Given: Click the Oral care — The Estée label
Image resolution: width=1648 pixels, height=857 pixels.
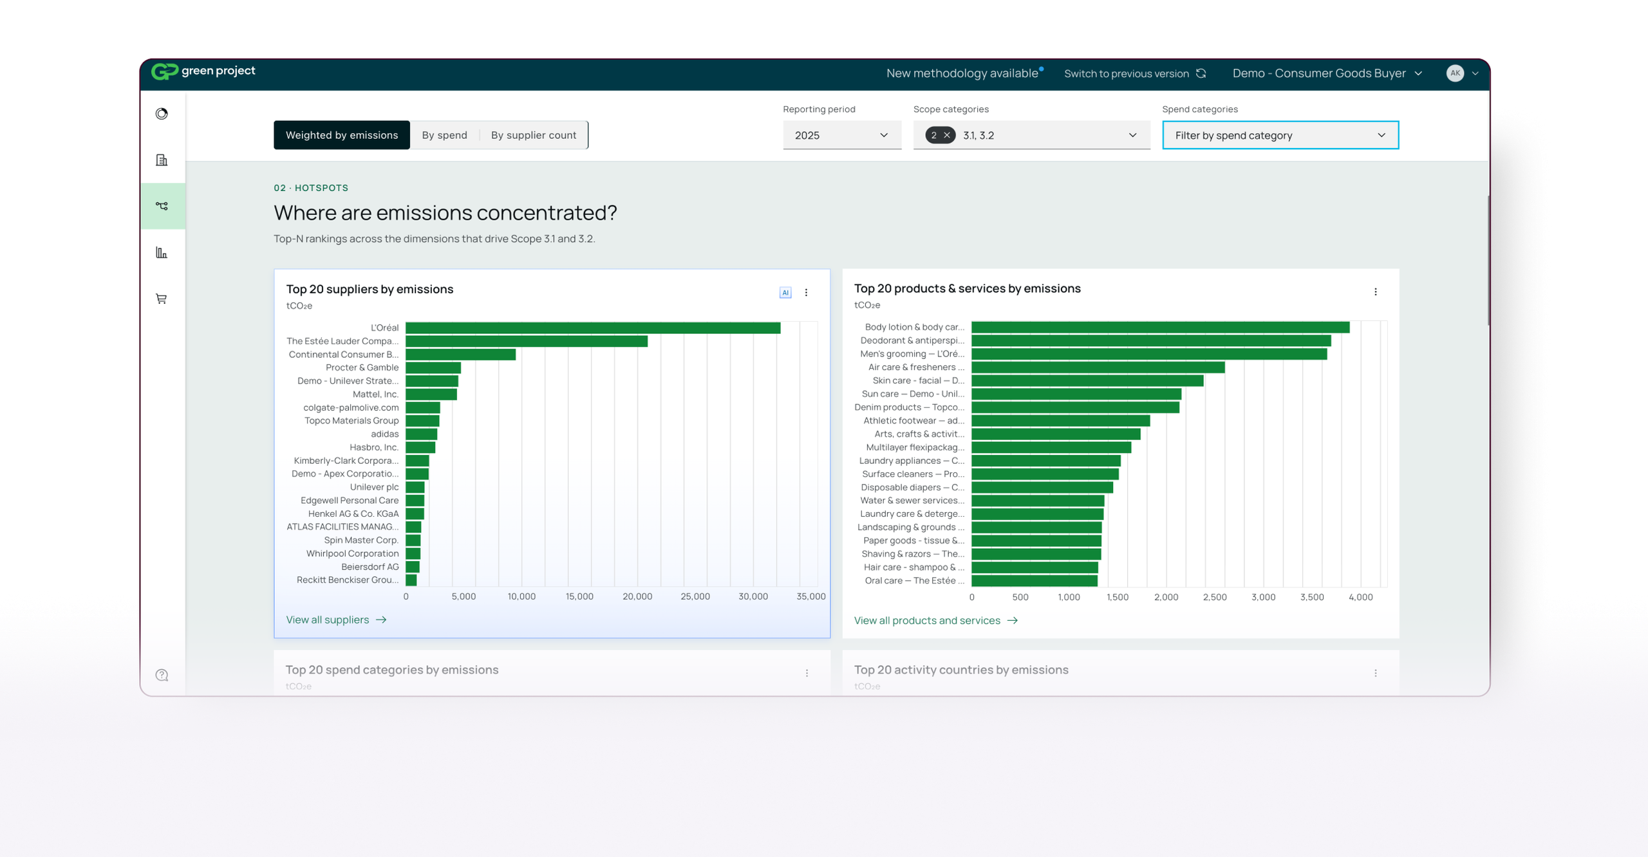Looking at the screenshot, I should tap(914, 580).
